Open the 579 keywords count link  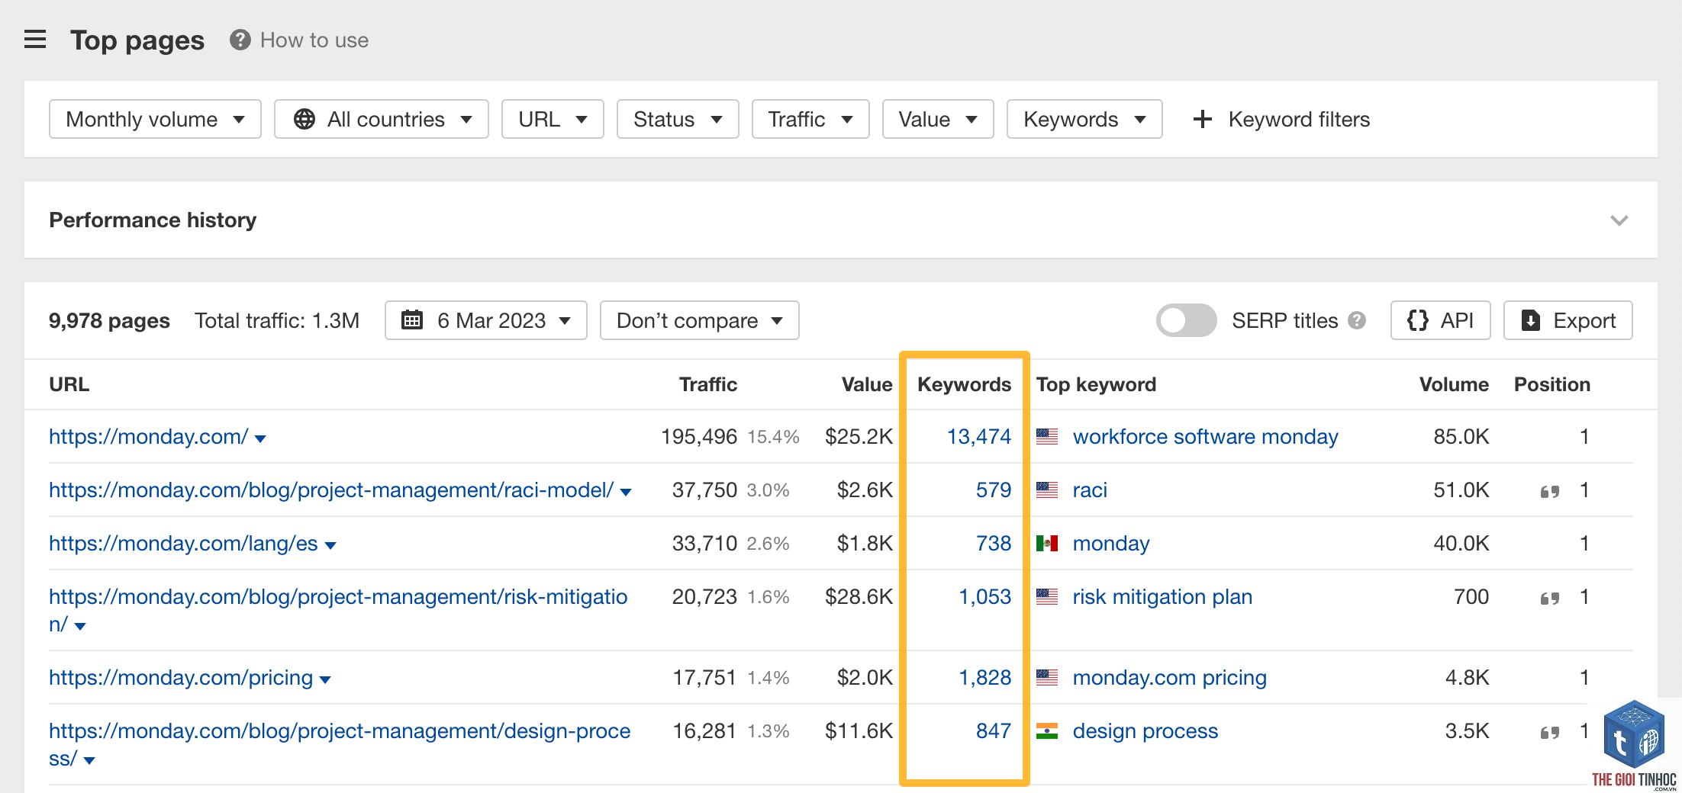point(994,490)
